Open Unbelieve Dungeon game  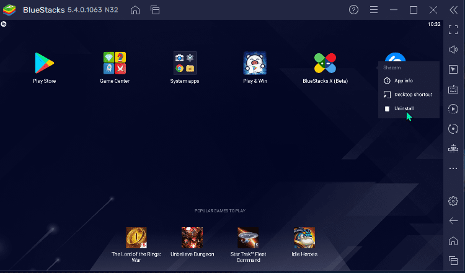(192, 238)
